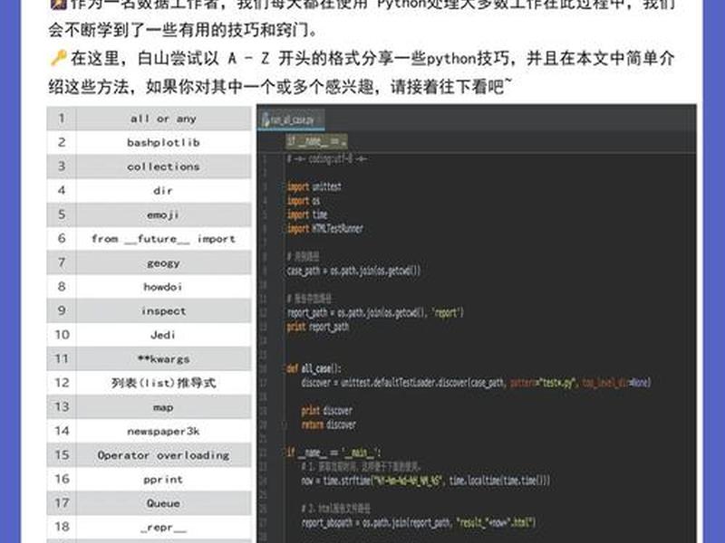Click row number 10 in the table

point(62,335)
